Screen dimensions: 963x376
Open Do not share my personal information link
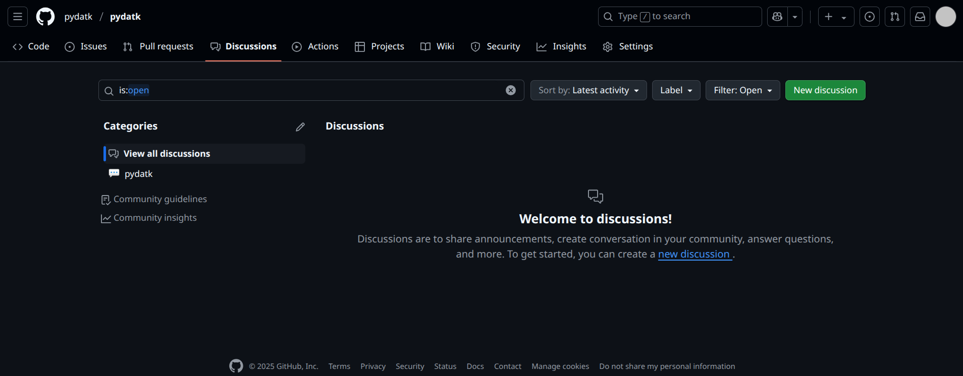tap(667, 366)
